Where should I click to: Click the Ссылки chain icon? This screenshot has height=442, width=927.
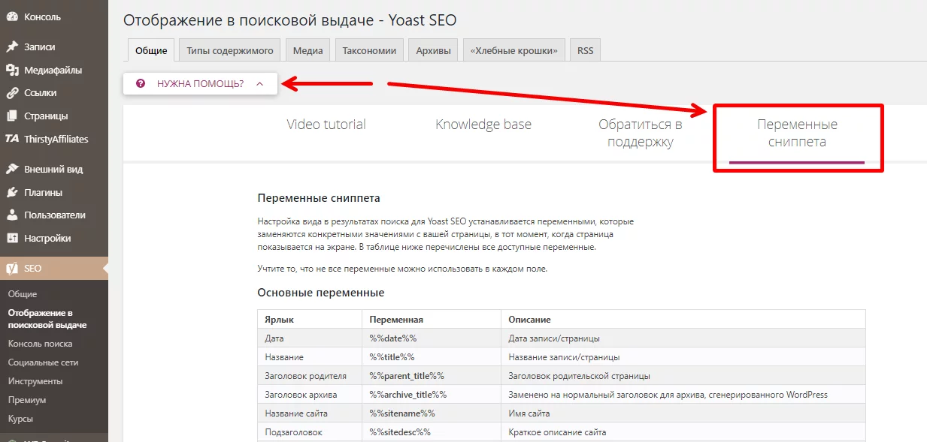12,93
